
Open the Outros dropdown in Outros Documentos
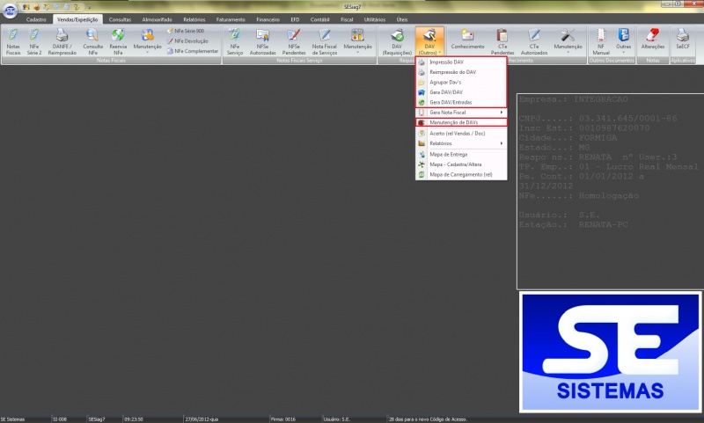[624, 40]
